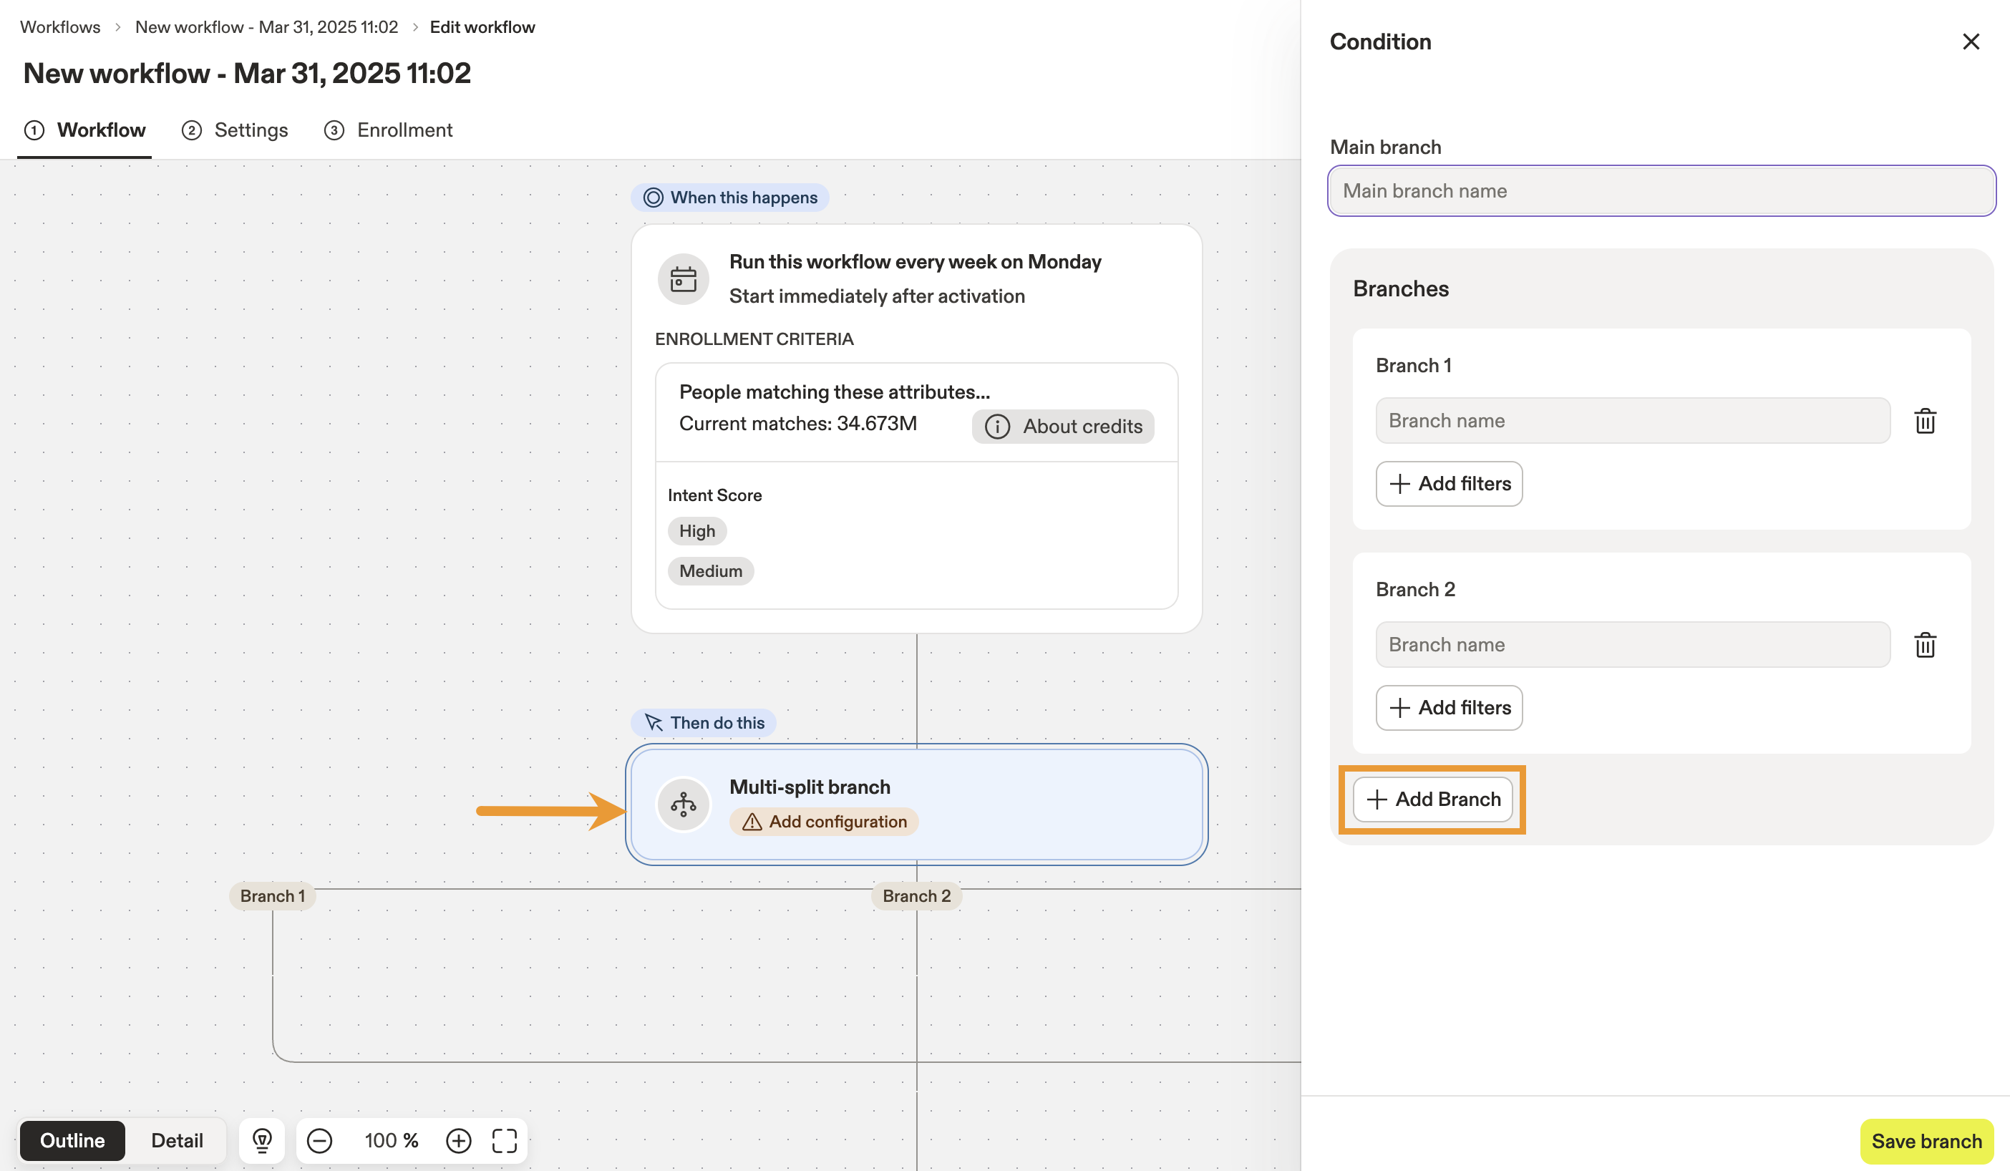Fit canvas with fullscreen icon
Image resolution: width=2010 pixels, height=1171 pixels.
tap(504, 1141)
